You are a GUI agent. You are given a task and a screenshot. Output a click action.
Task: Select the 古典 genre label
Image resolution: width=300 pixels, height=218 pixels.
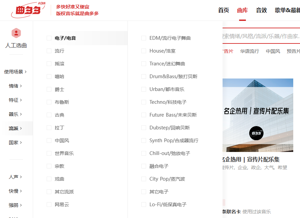tap(60, 115)
